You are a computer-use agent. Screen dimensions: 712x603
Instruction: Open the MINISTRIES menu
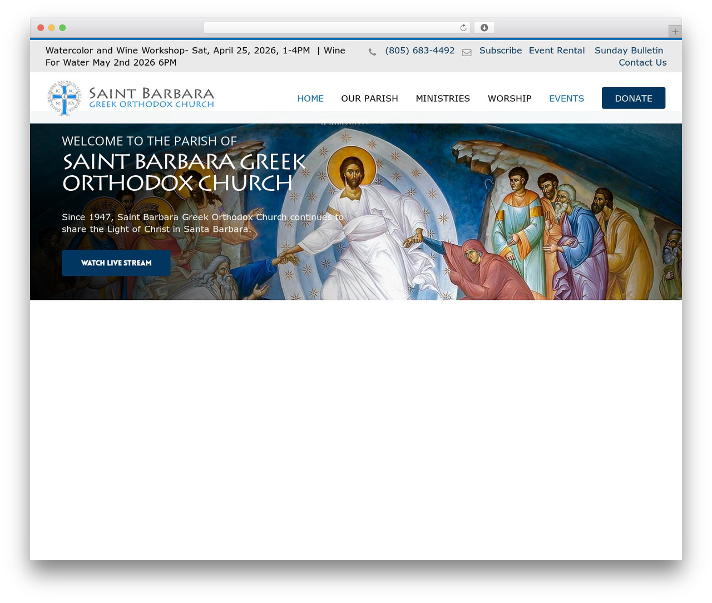coord(443,98)
